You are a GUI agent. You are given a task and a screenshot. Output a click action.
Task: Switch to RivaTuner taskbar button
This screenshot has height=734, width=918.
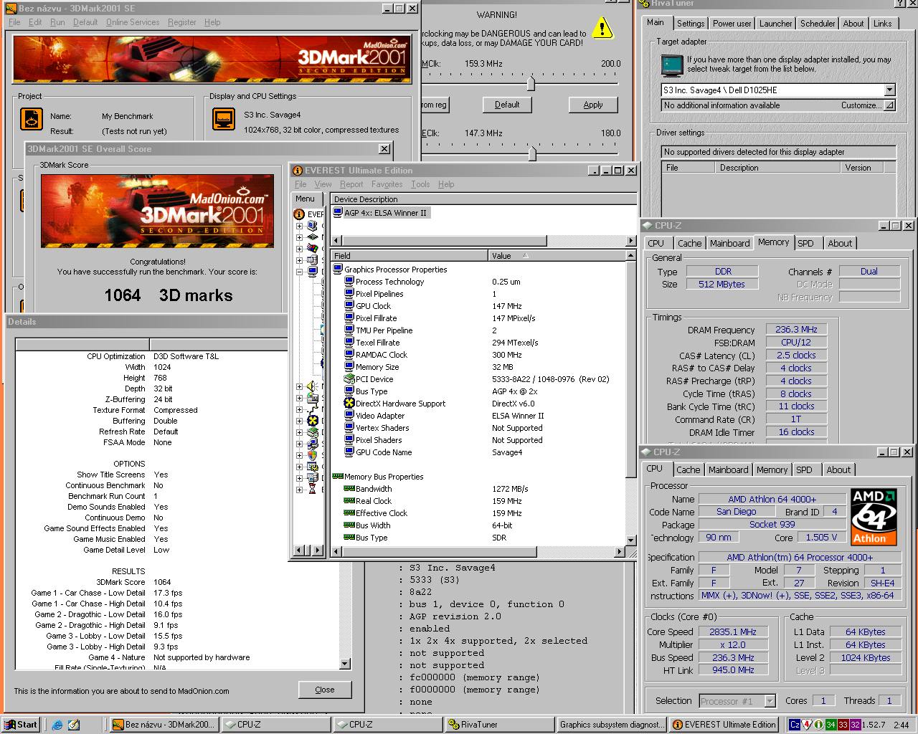tap(498, 725)
